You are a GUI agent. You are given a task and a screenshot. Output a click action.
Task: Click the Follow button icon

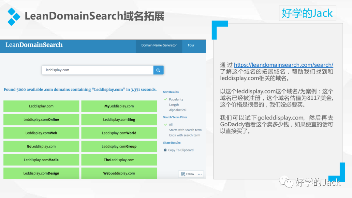click(x=183, y=174)
